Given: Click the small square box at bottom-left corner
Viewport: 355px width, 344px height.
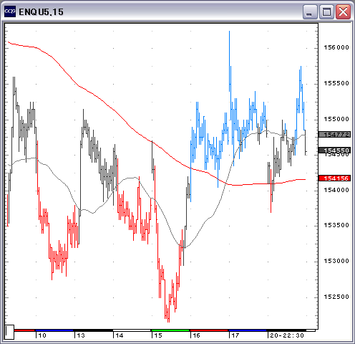Looking at the screenshot, I should coord(9,332).
